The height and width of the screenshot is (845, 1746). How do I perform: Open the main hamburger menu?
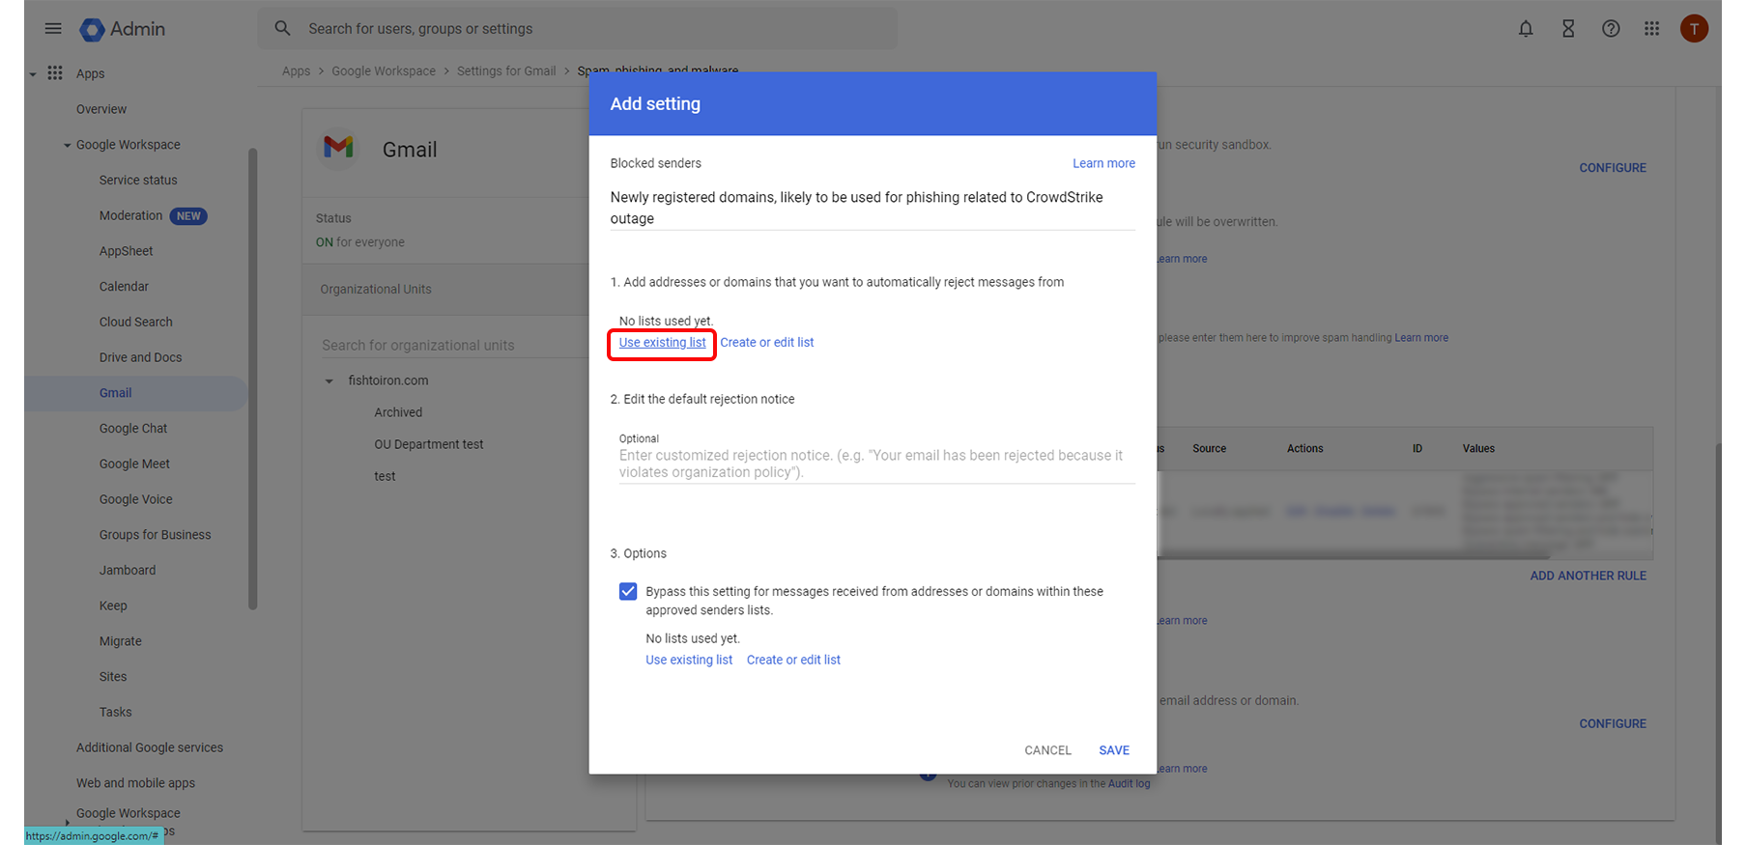[53, 29]
